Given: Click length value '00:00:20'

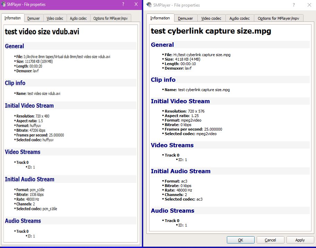Looking at the screenshot, I should 36,66.
